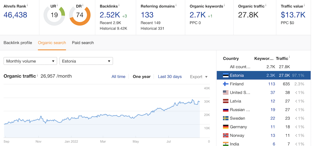Click the Historical 9.42K backlinks text
This screenshot has width=315, height=146.
[113, 28]
